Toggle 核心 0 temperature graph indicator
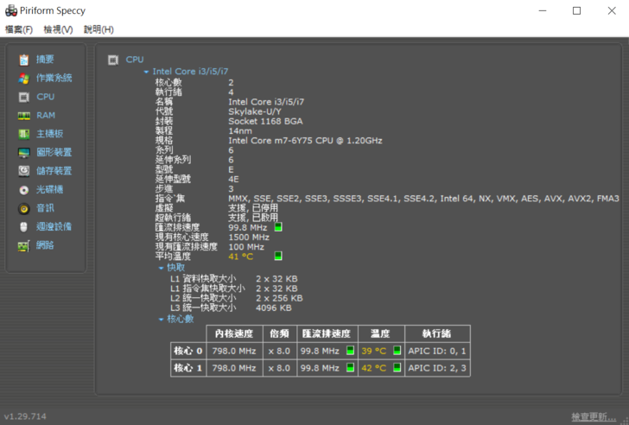This screenshot has width=629, height=425. click(397, 351)
